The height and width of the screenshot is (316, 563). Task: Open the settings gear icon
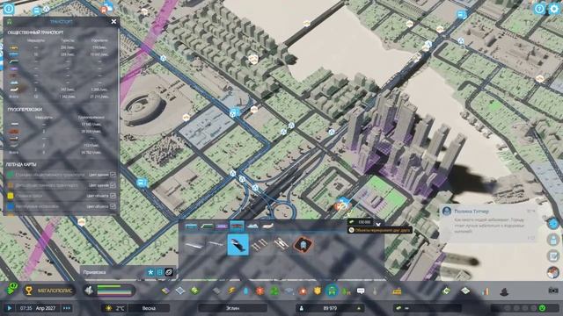pyautogui.click(x=554, y=9)
